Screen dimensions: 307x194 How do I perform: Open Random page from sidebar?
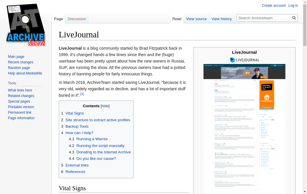point(19,68)
